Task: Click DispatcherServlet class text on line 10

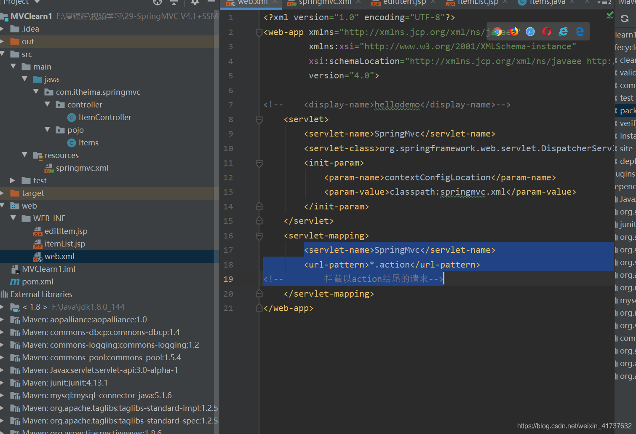Action: pyautogui.click(x=577, y=149)
